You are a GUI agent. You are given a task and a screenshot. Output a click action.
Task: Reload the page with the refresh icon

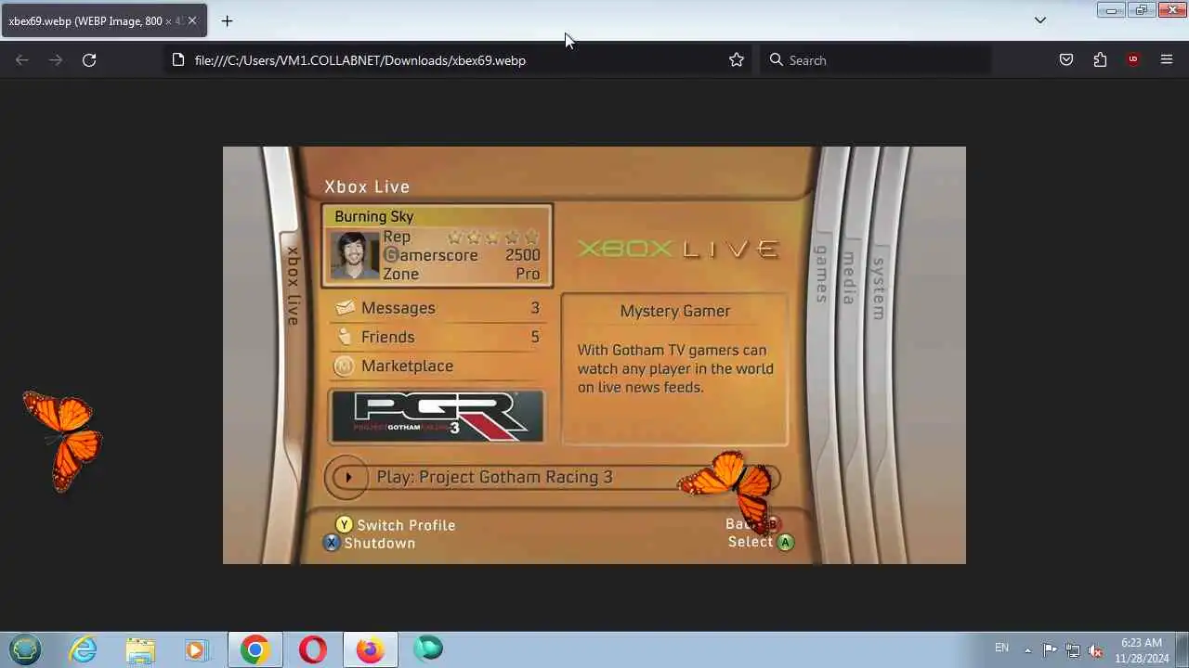(x=89, y=60)
